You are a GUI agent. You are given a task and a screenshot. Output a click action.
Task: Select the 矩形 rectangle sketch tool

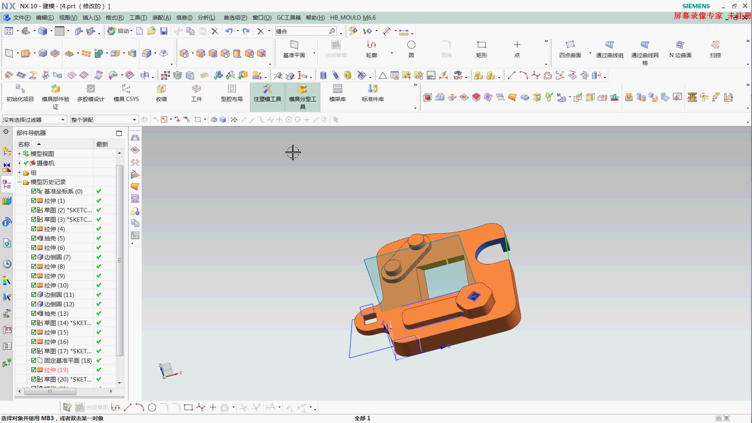pos(481,49)
